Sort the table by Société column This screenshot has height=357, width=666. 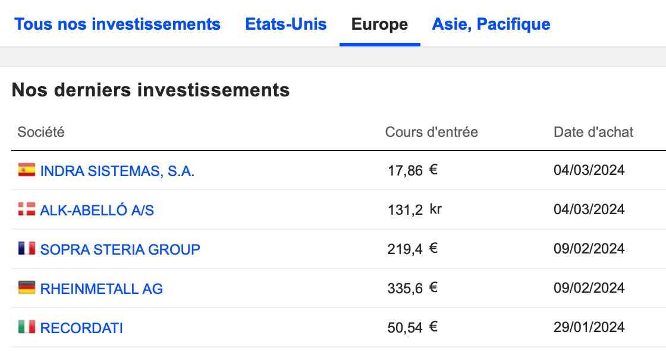(x=40, y=132)
